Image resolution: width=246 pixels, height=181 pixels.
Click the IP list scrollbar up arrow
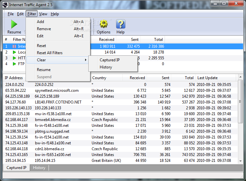click(x=240, y=77)
